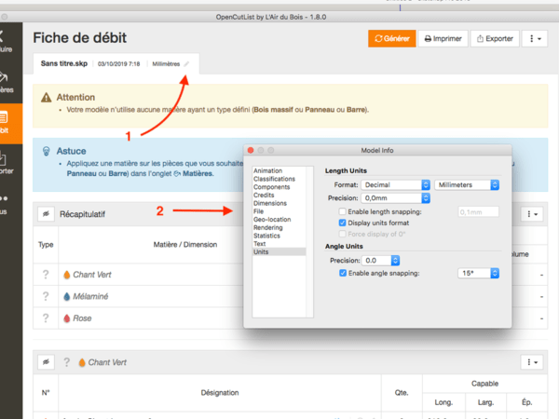This screenshot has height=419, width=559.
Task: Click the question mark type in Mélaminé row
Action: tap(46, 296)
